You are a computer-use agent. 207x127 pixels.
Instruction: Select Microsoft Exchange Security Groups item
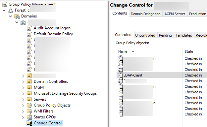pos(65,93)
